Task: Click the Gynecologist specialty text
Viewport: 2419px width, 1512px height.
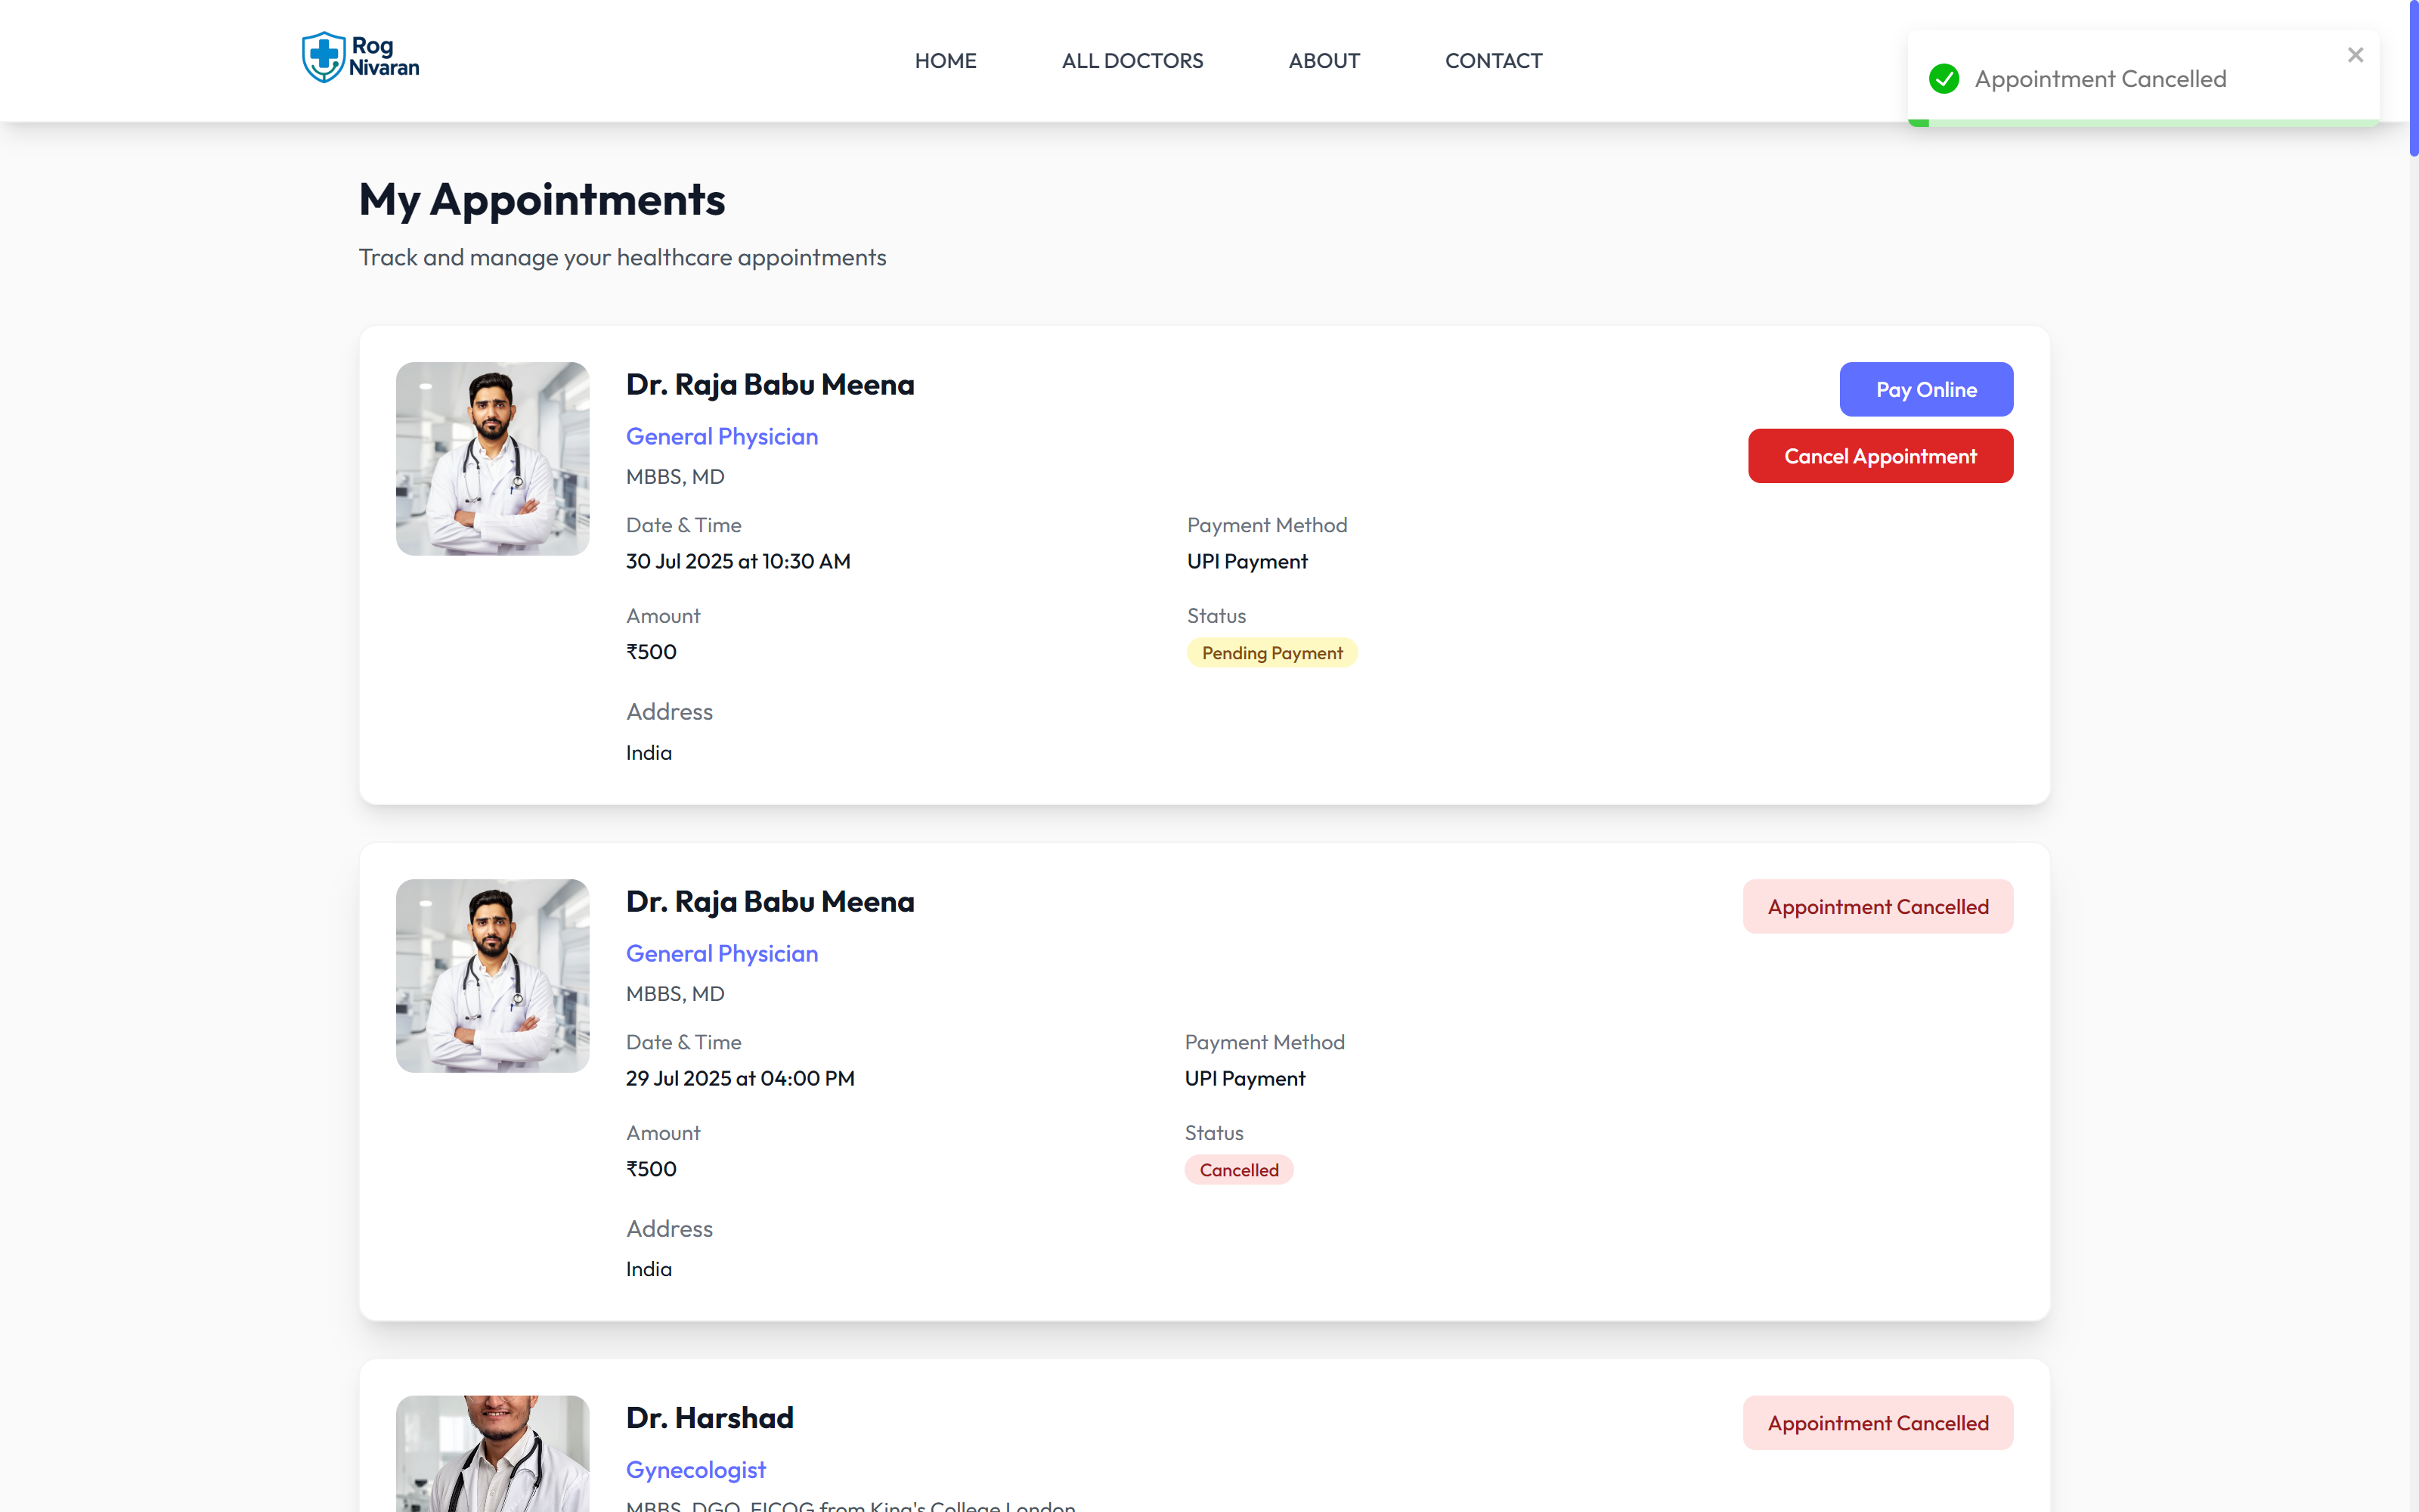Action: (695, 1470)
